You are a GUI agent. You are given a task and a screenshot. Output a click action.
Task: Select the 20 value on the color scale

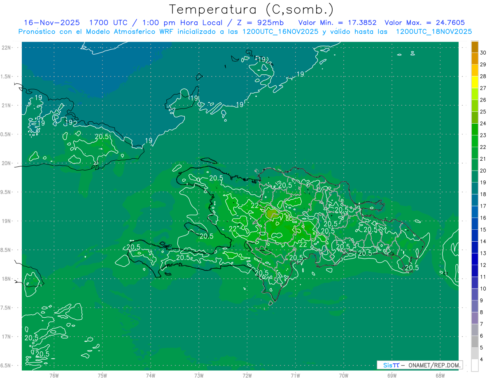(483, 171)
